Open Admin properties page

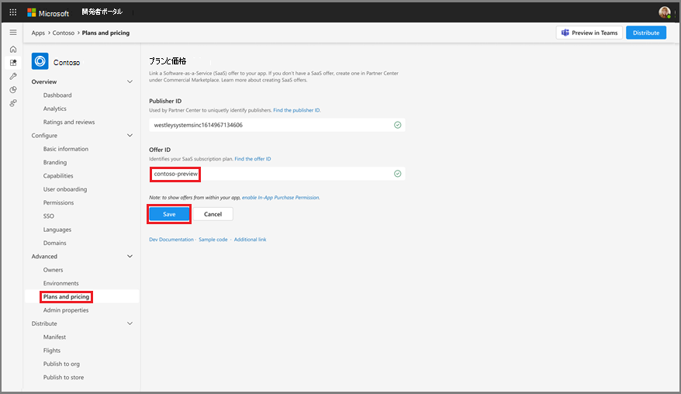tap(66, 310)
